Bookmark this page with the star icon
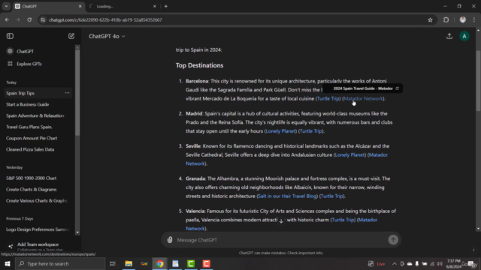The height and width of the screenshot is (270, 481). pyautogui.click(x=430, y=20)
